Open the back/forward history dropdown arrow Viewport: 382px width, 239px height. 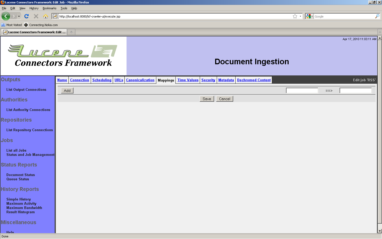point(19,16)
